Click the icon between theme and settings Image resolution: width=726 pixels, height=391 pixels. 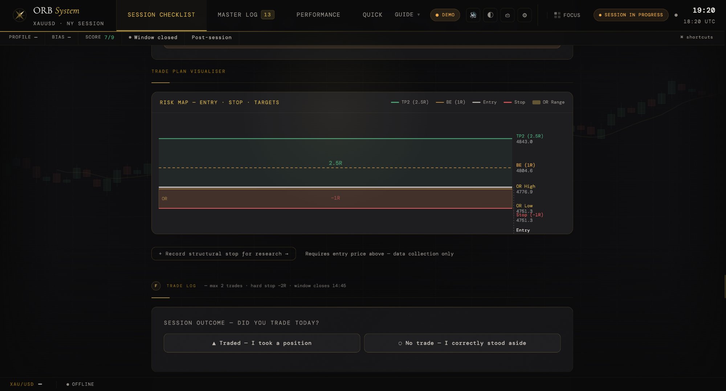(507, 15)
